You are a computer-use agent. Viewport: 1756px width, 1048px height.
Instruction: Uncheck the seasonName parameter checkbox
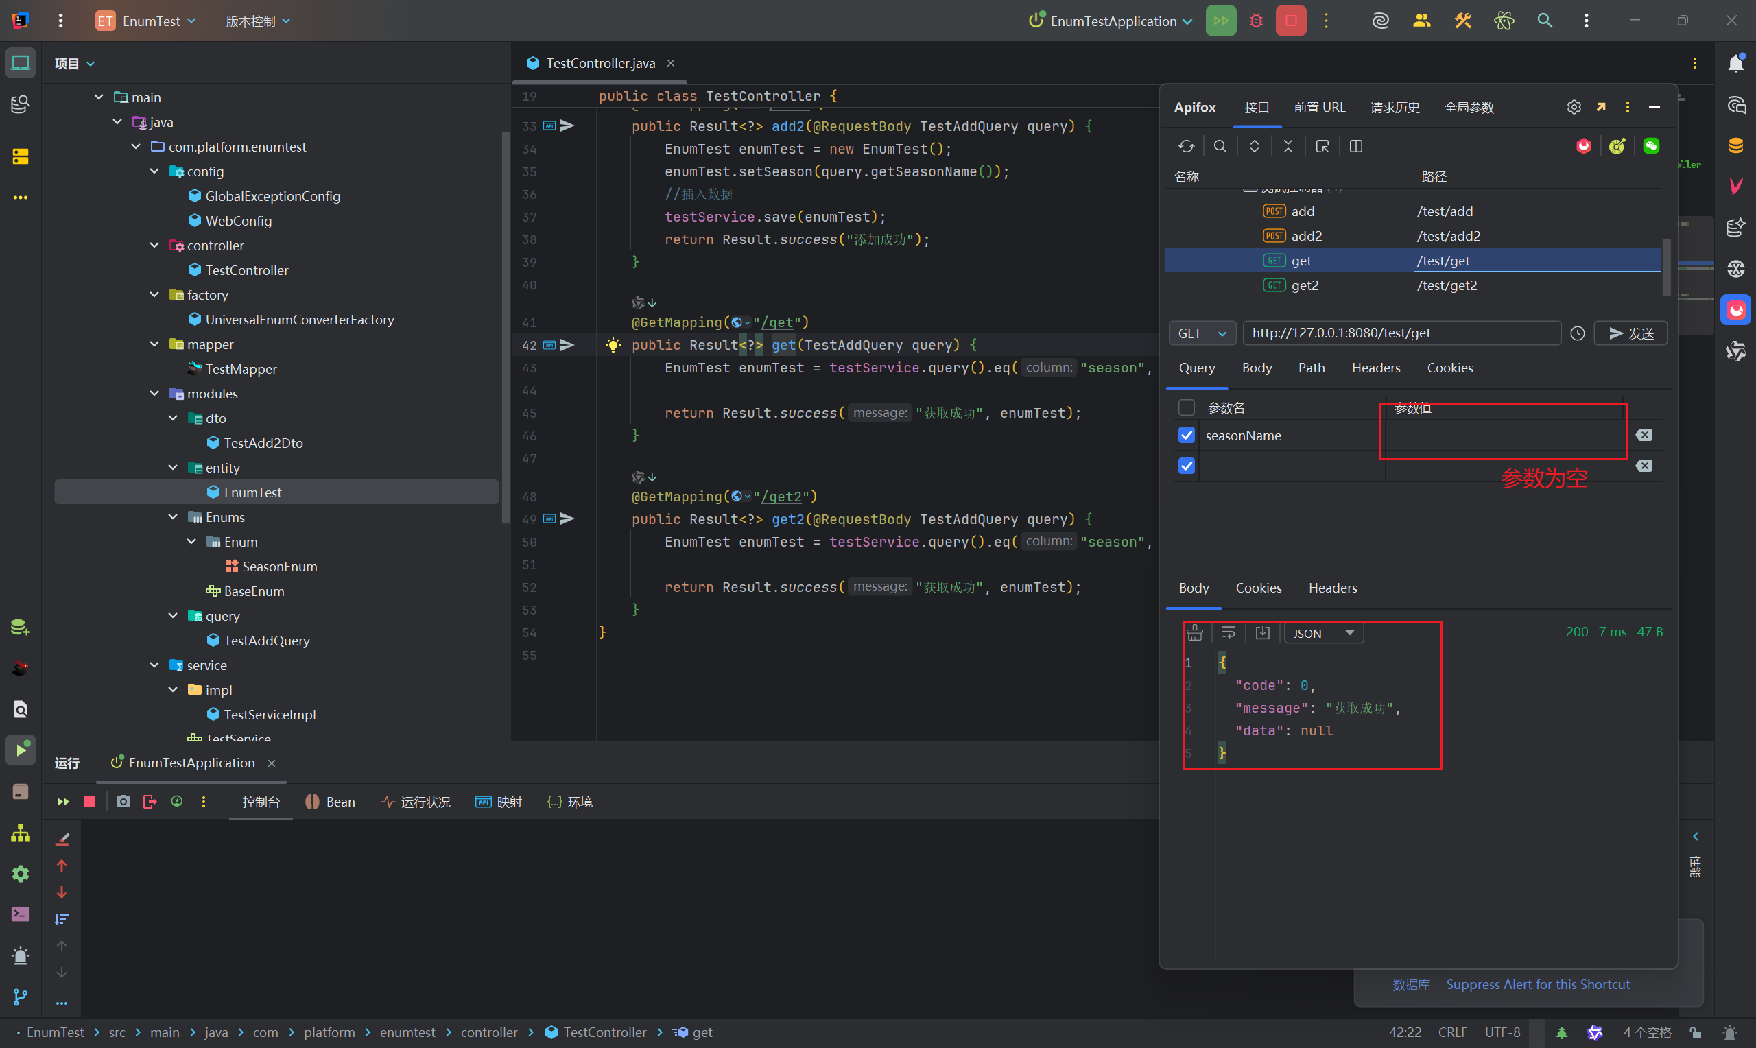pos(1187,435)
